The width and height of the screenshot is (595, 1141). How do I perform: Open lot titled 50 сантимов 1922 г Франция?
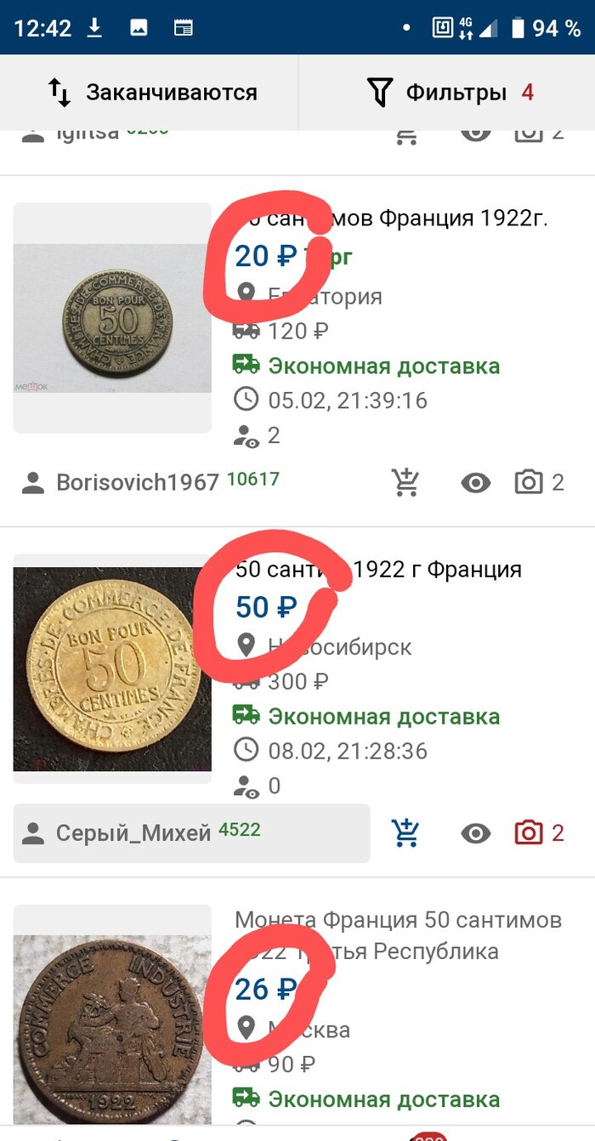tap(378, 569)
